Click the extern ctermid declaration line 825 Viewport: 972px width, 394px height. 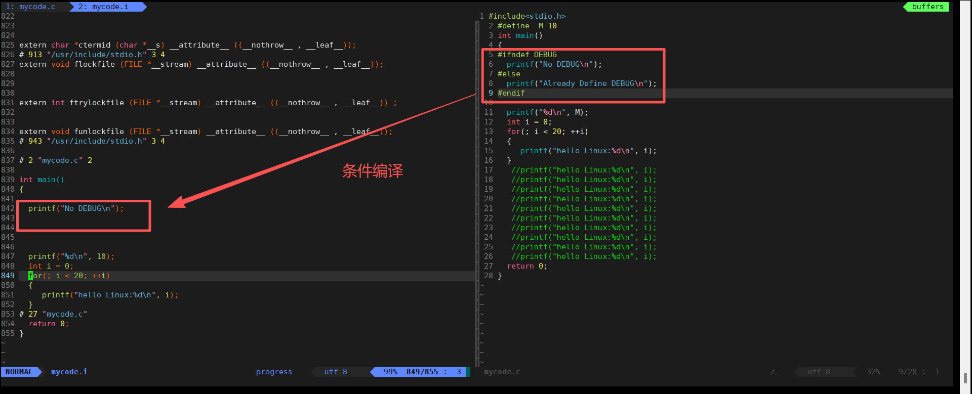[x=188, y=45]
